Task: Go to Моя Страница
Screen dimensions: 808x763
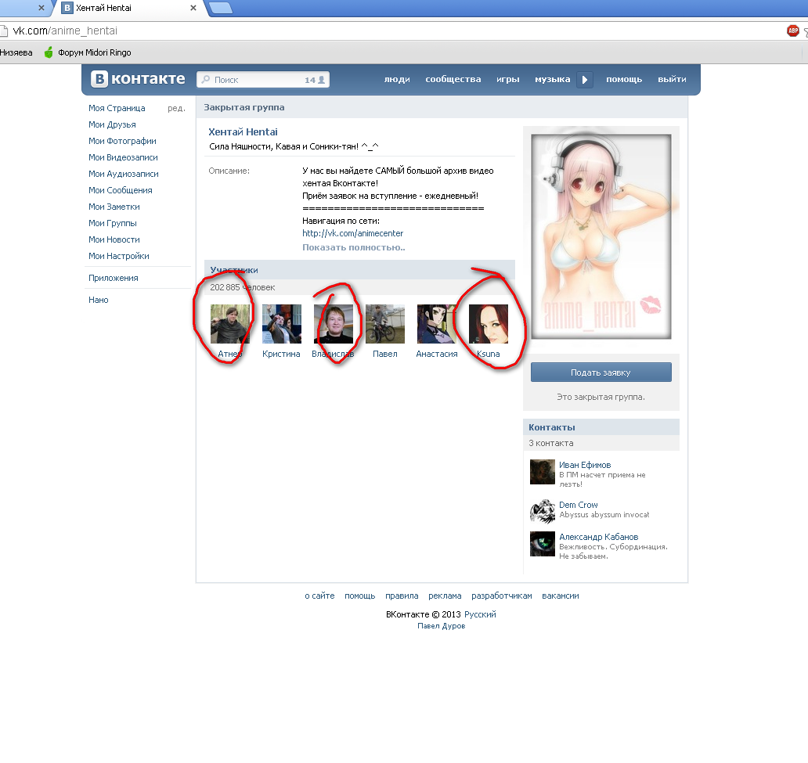Action: point(117,108)
